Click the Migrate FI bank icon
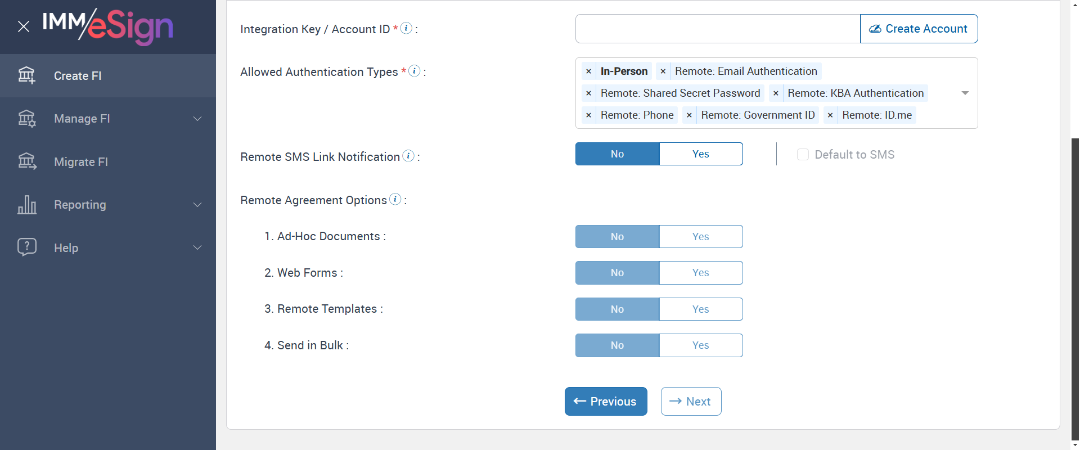 click(26, 161)
